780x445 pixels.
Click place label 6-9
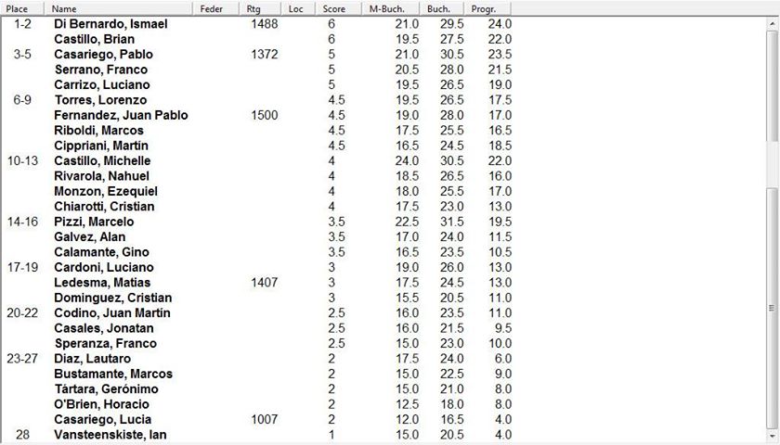pyautogui.click(x=22, y=100)
